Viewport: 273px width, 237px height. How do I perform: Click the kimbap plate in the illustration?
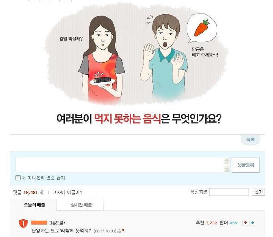point(102,81)
